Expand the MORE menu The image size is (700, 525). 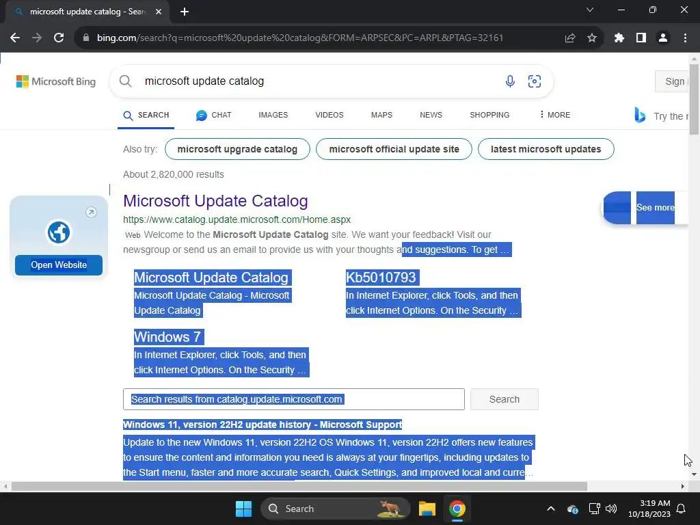point(554,115)
